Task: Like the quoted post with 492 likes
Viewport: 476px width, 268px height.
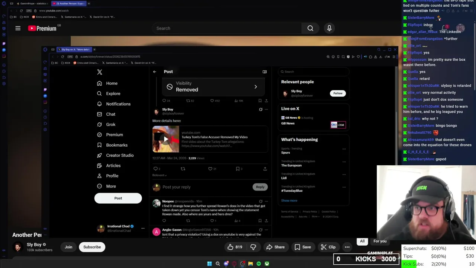Action: 212,100
